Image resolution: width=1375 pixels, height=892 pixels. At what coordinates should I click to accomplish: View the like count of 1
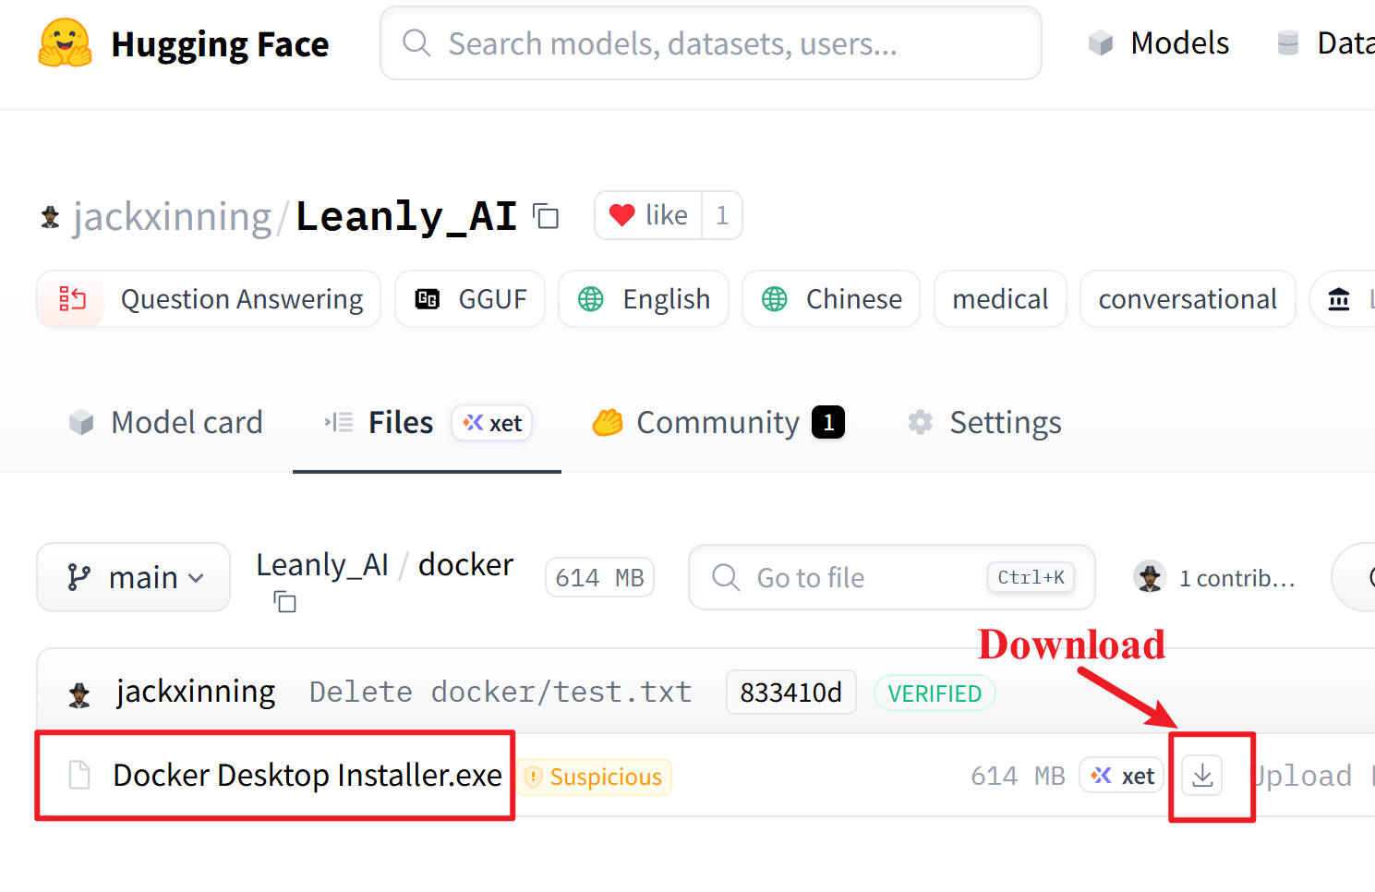[722, 215]
